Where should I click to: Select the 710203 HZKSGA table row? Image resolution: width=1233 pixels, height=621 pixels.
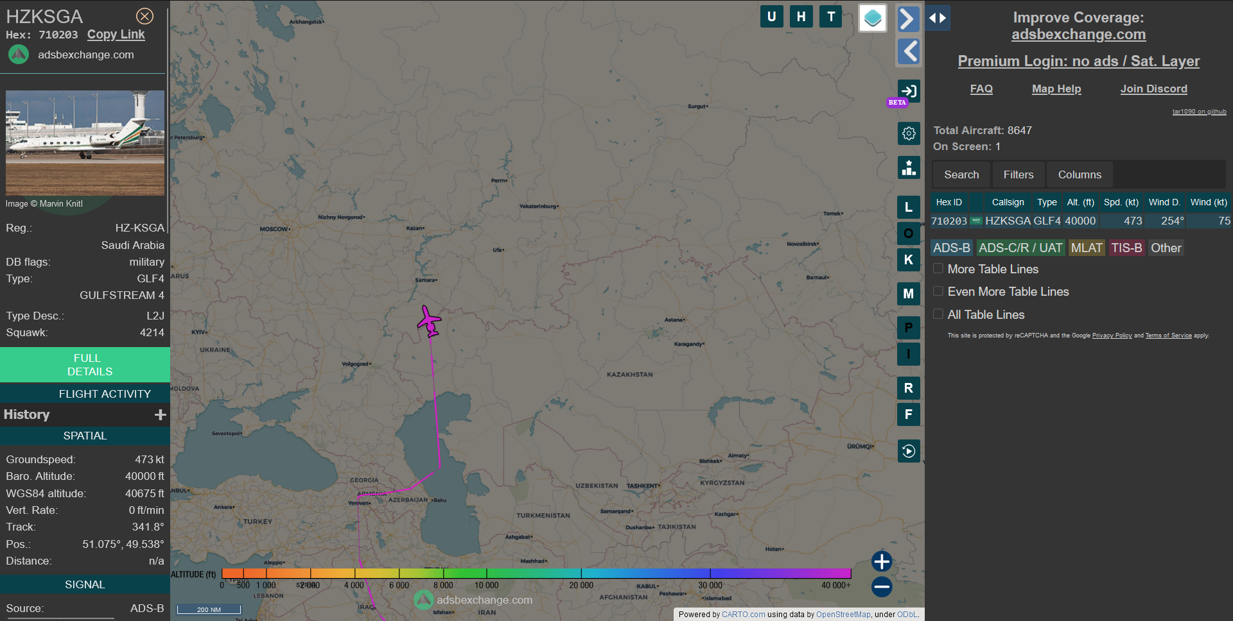tap(1081, 221)
